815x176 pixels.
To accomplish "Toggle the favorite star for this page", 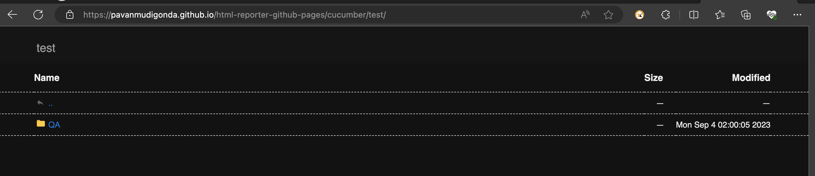I will point(608,15).
